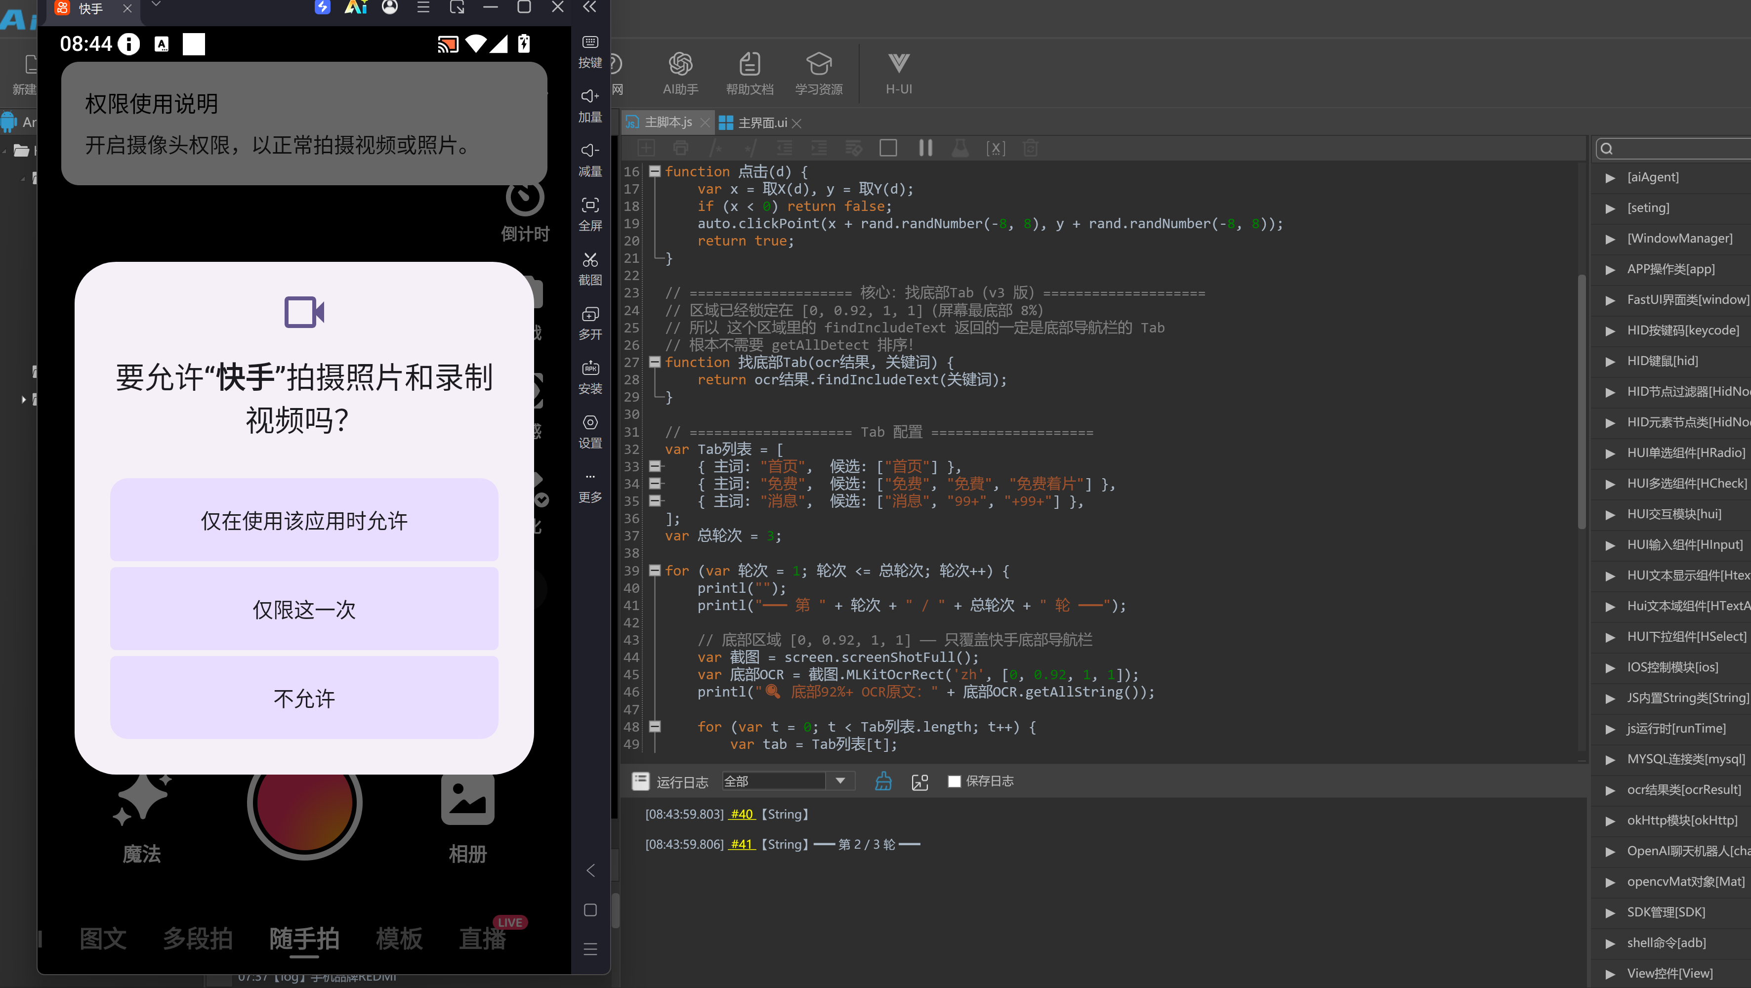Open 帮助文档 help documents
Screen dimensions: 1751x988
click(x=750, y=74)
